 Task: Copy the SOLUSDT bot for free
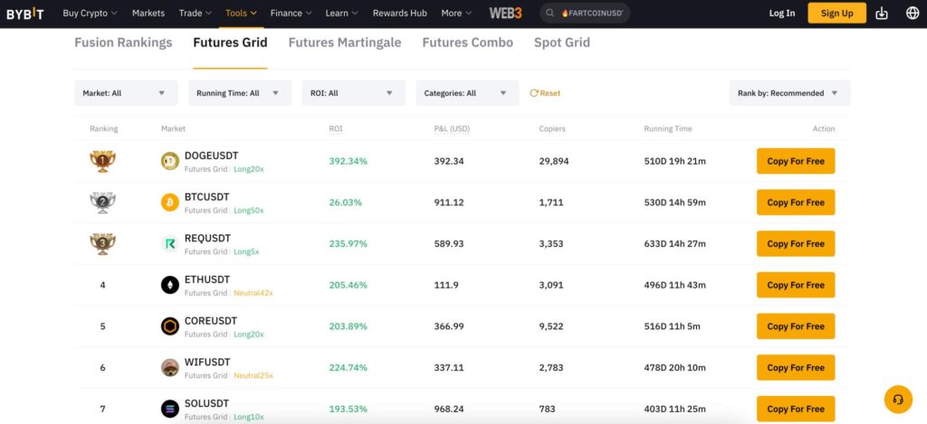click(796, 409)
